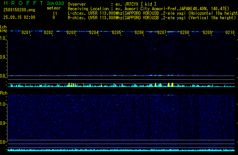Image resolution: width=238 pixels, height=155 pixels.
Task: Select the 0204 time marker
Action: (94, 33)
